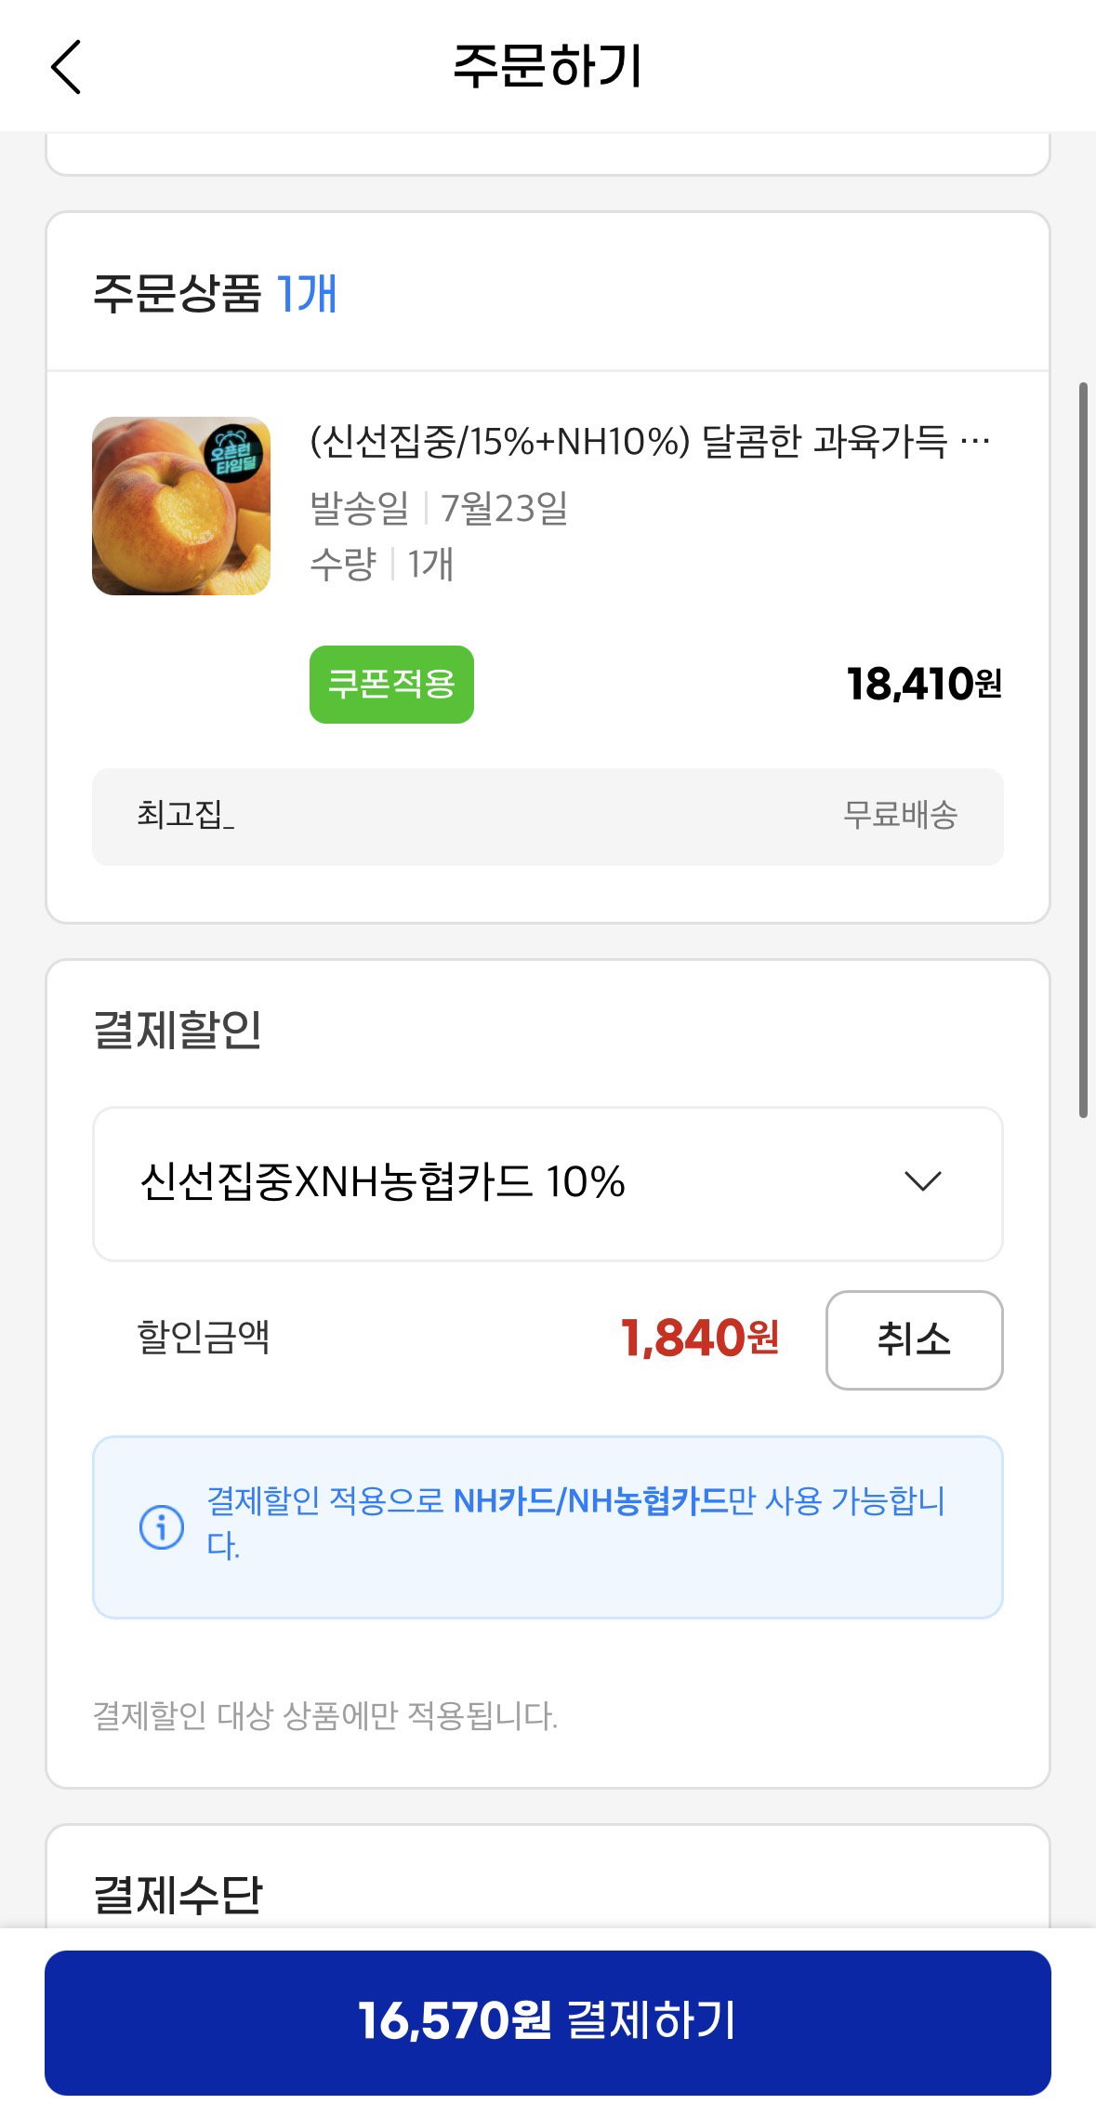Click the dropdown chevron in the 결제할인 section
1096x2118 pixels.
click(923, 1181)
